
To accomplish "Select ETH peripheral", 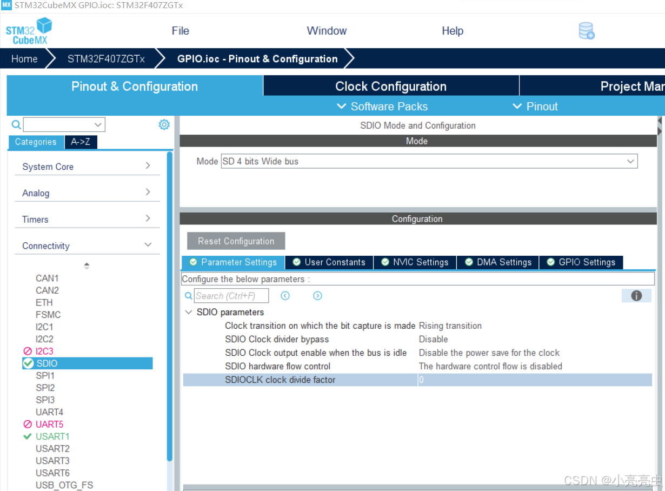I will (44, 302).
